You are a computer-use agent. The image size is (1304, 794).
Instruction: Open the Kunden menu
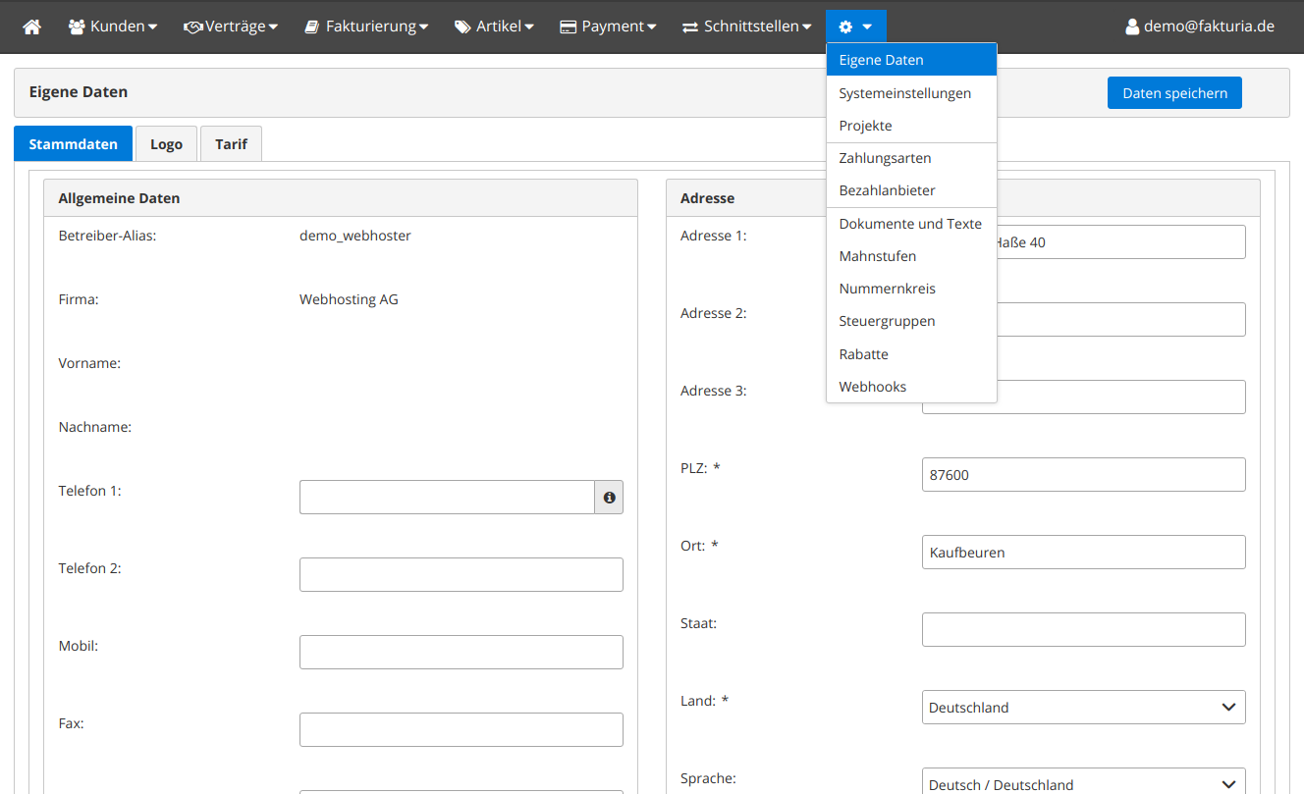tap(113, 26)
